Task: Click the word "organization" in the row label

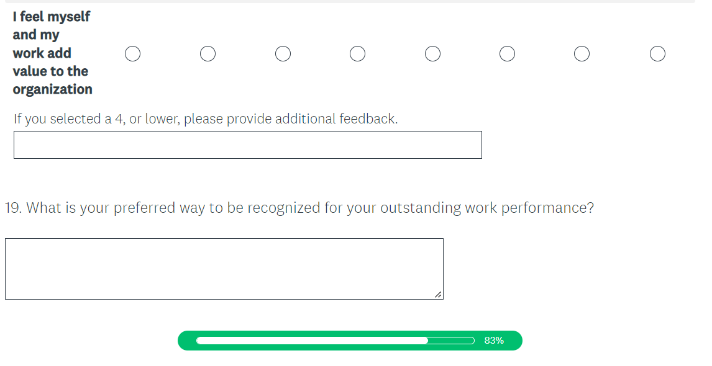Action: point(52,89)
